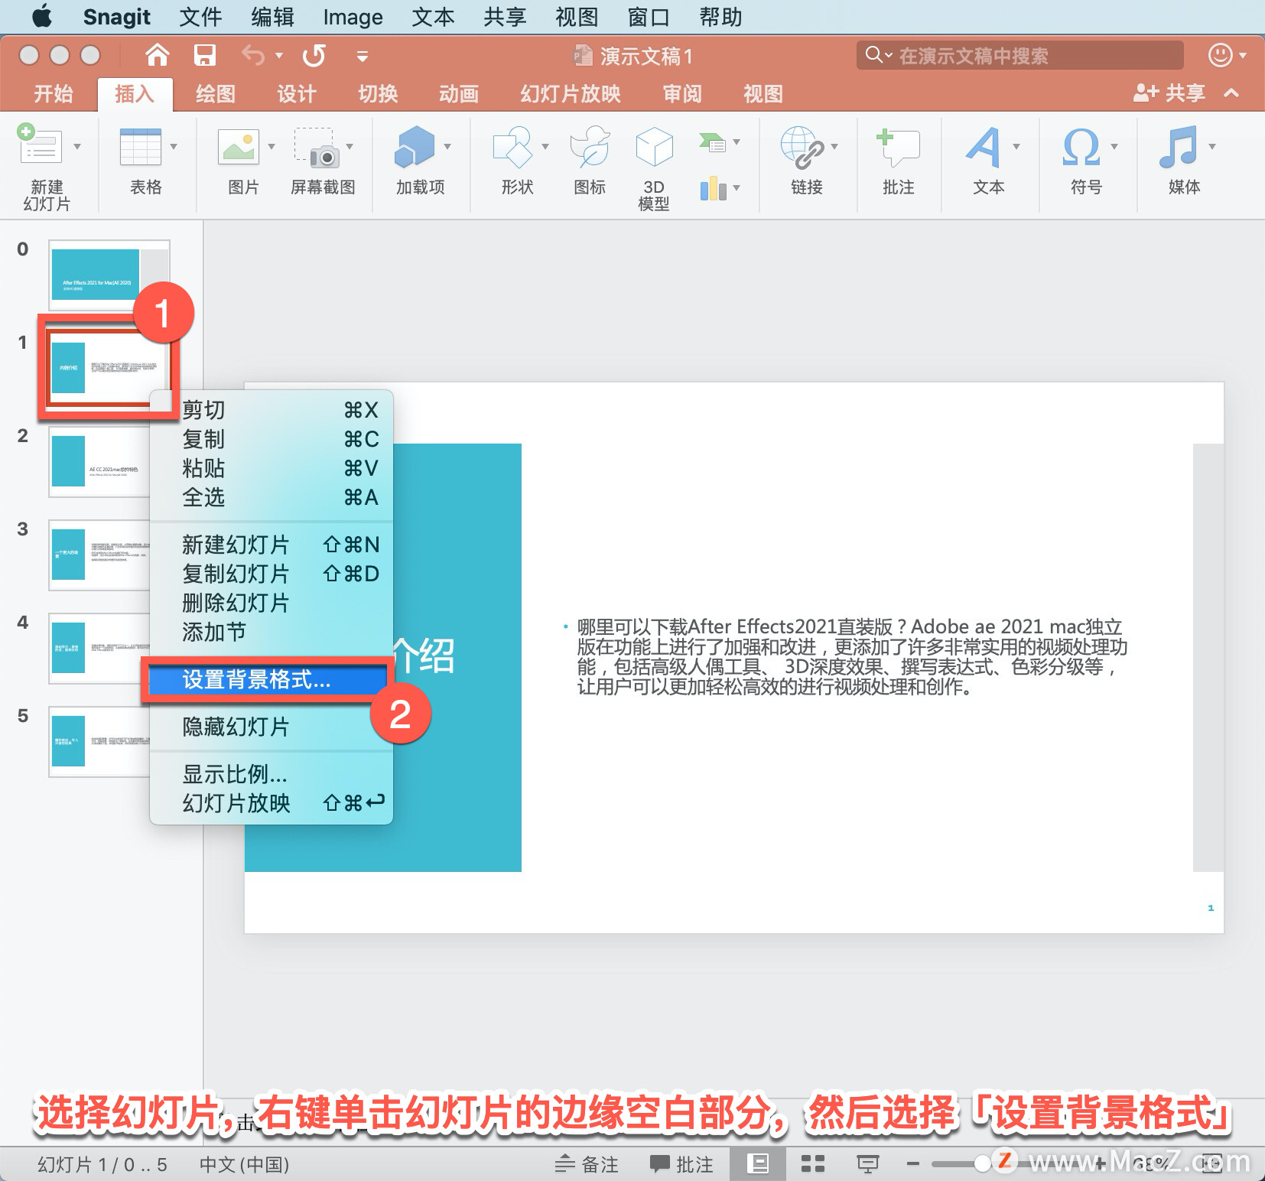Switch to the 切换 ribbon tab

(x=379, y=94)
